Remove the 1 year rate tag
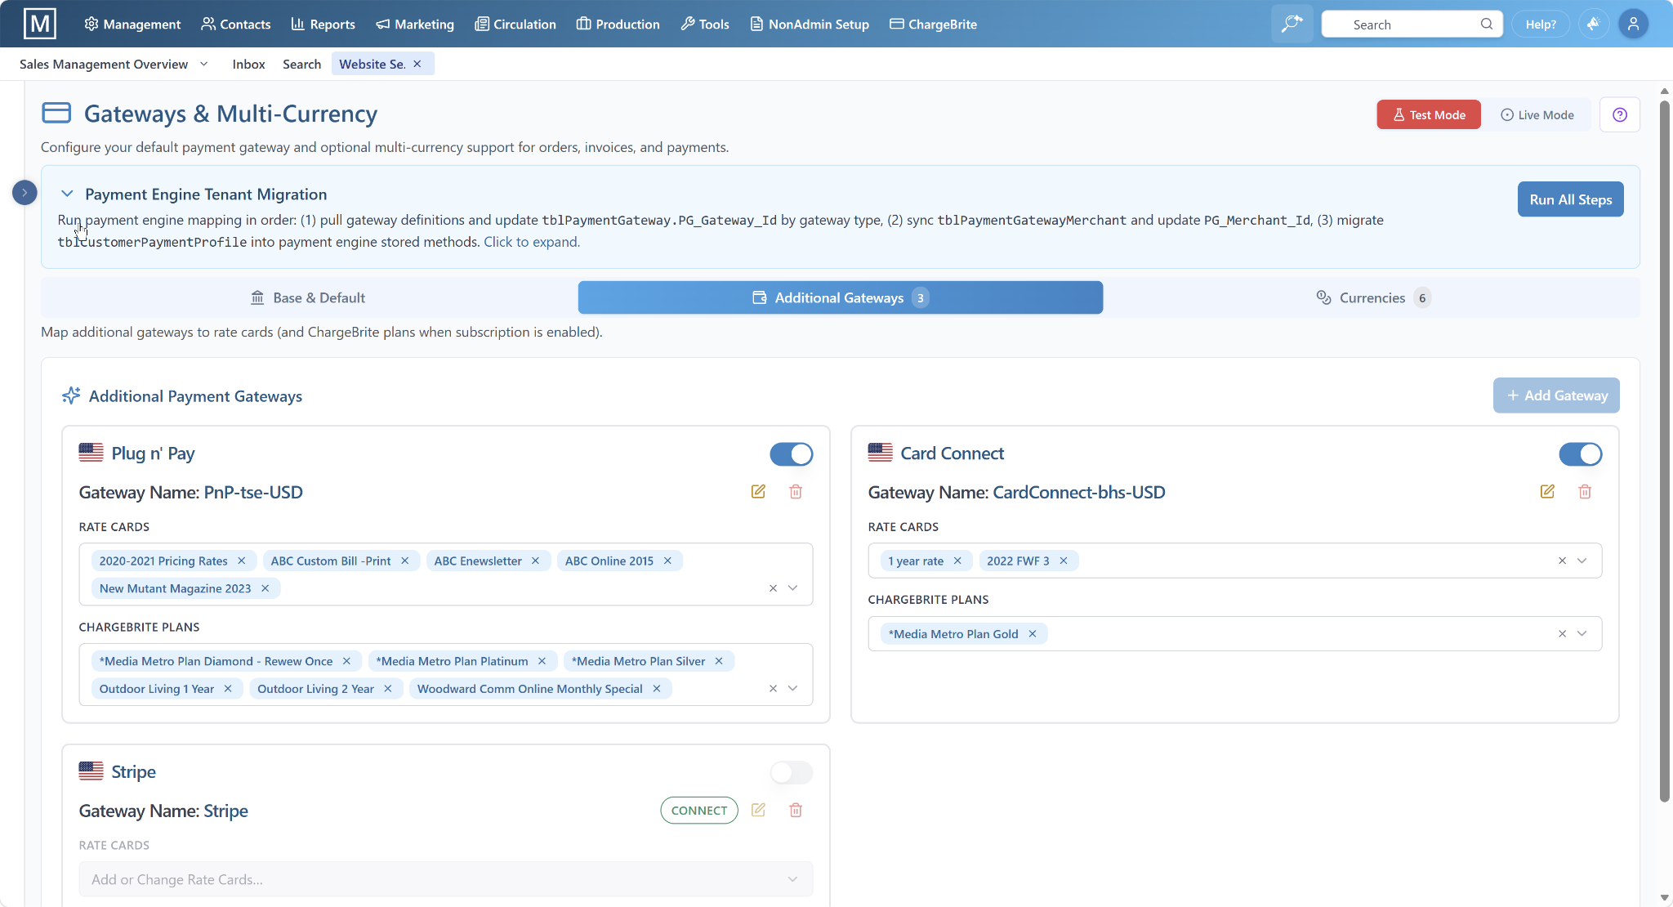The height and width of the screenshot is (907, 1673). (x=957, y=561)
